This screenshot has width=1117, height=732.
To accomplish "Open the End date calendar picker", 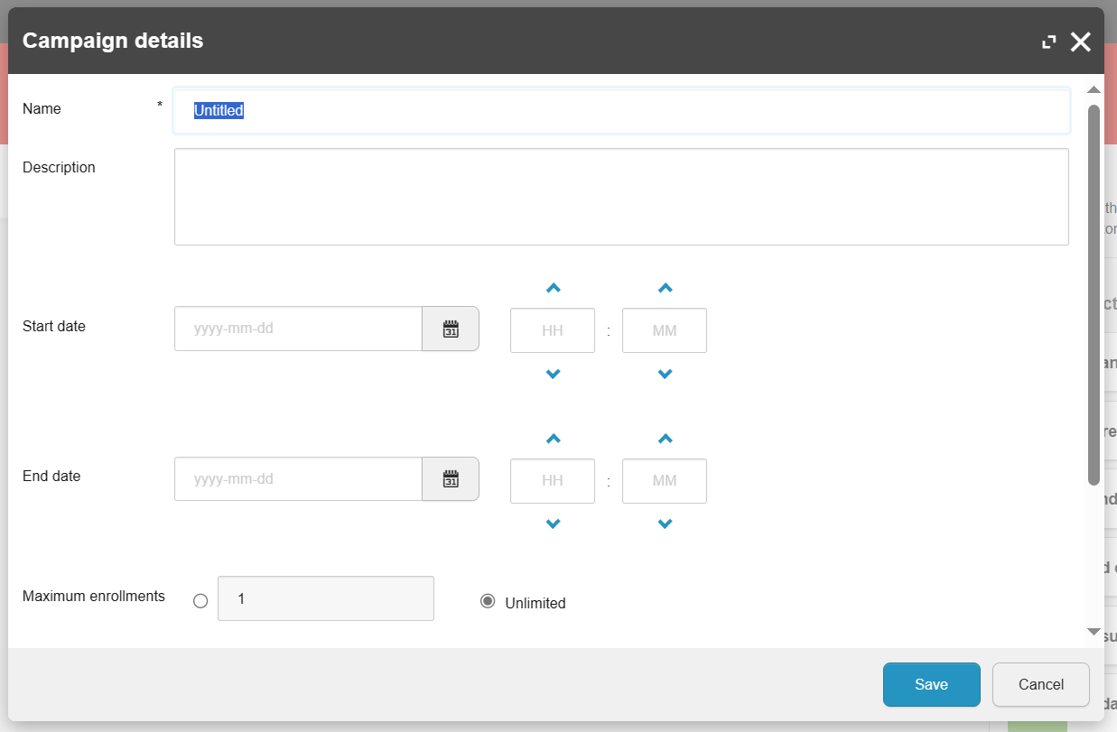I will (x=451, y=479).
